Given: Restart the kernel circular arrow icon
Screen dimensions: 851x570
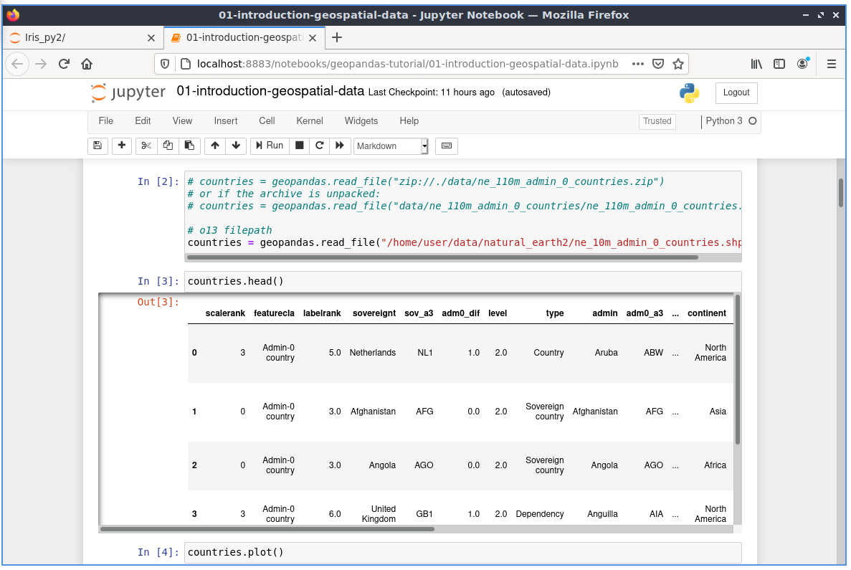Looking at the screenshot, I should pyautogui.click(x=320, y=146).
